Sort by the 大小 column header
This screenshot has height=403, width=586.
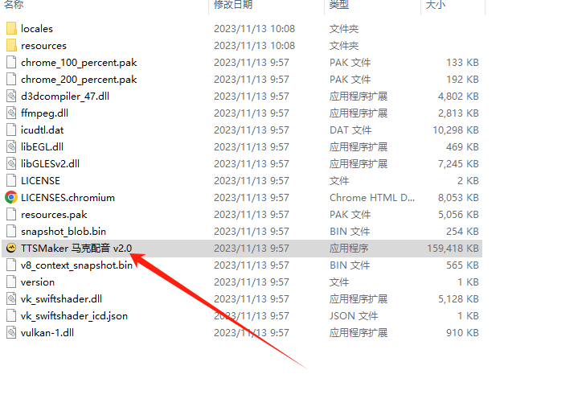436,5
